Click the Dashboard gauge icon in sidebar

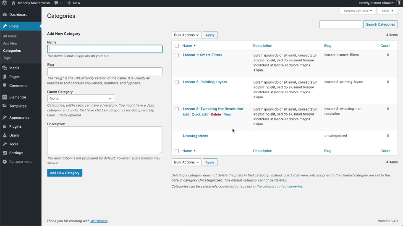click(5, 15)
